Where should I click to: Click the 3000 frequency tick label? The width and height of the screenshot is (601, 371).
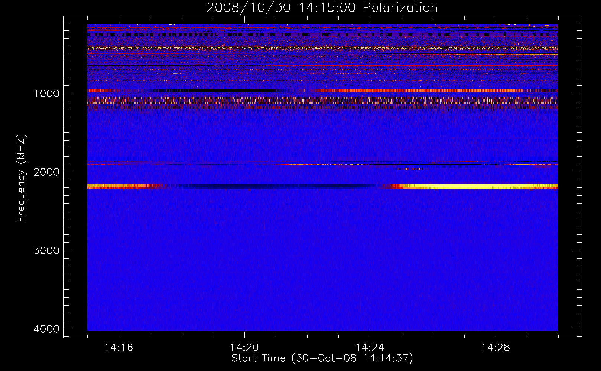click(x=46, y=250)
